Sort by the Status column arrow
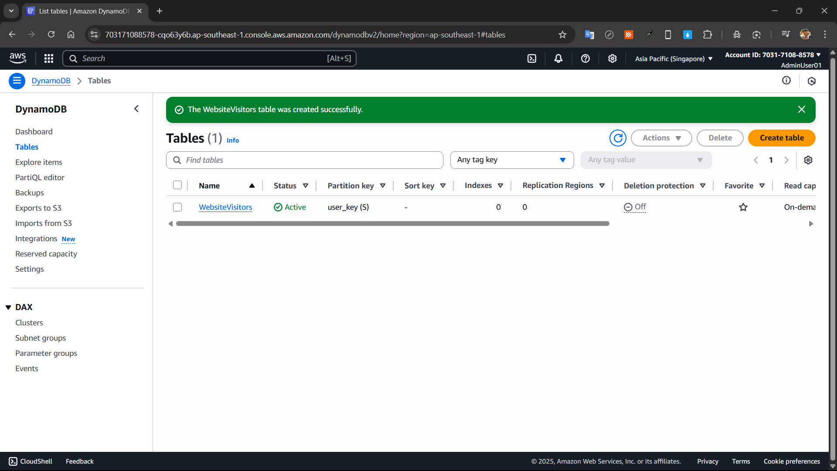The height and width of the screenshot is (471, 837). tap(306, 186)
